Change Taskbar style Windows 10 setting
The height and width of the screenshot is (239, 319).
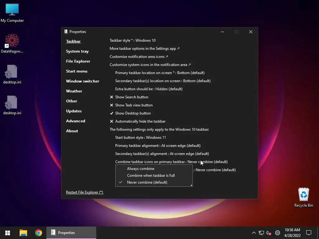click(x=133, y=40)
